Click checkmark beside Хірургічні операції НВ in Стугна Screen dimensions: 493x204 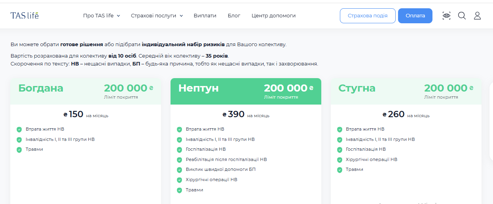click(x=339, y=160)
